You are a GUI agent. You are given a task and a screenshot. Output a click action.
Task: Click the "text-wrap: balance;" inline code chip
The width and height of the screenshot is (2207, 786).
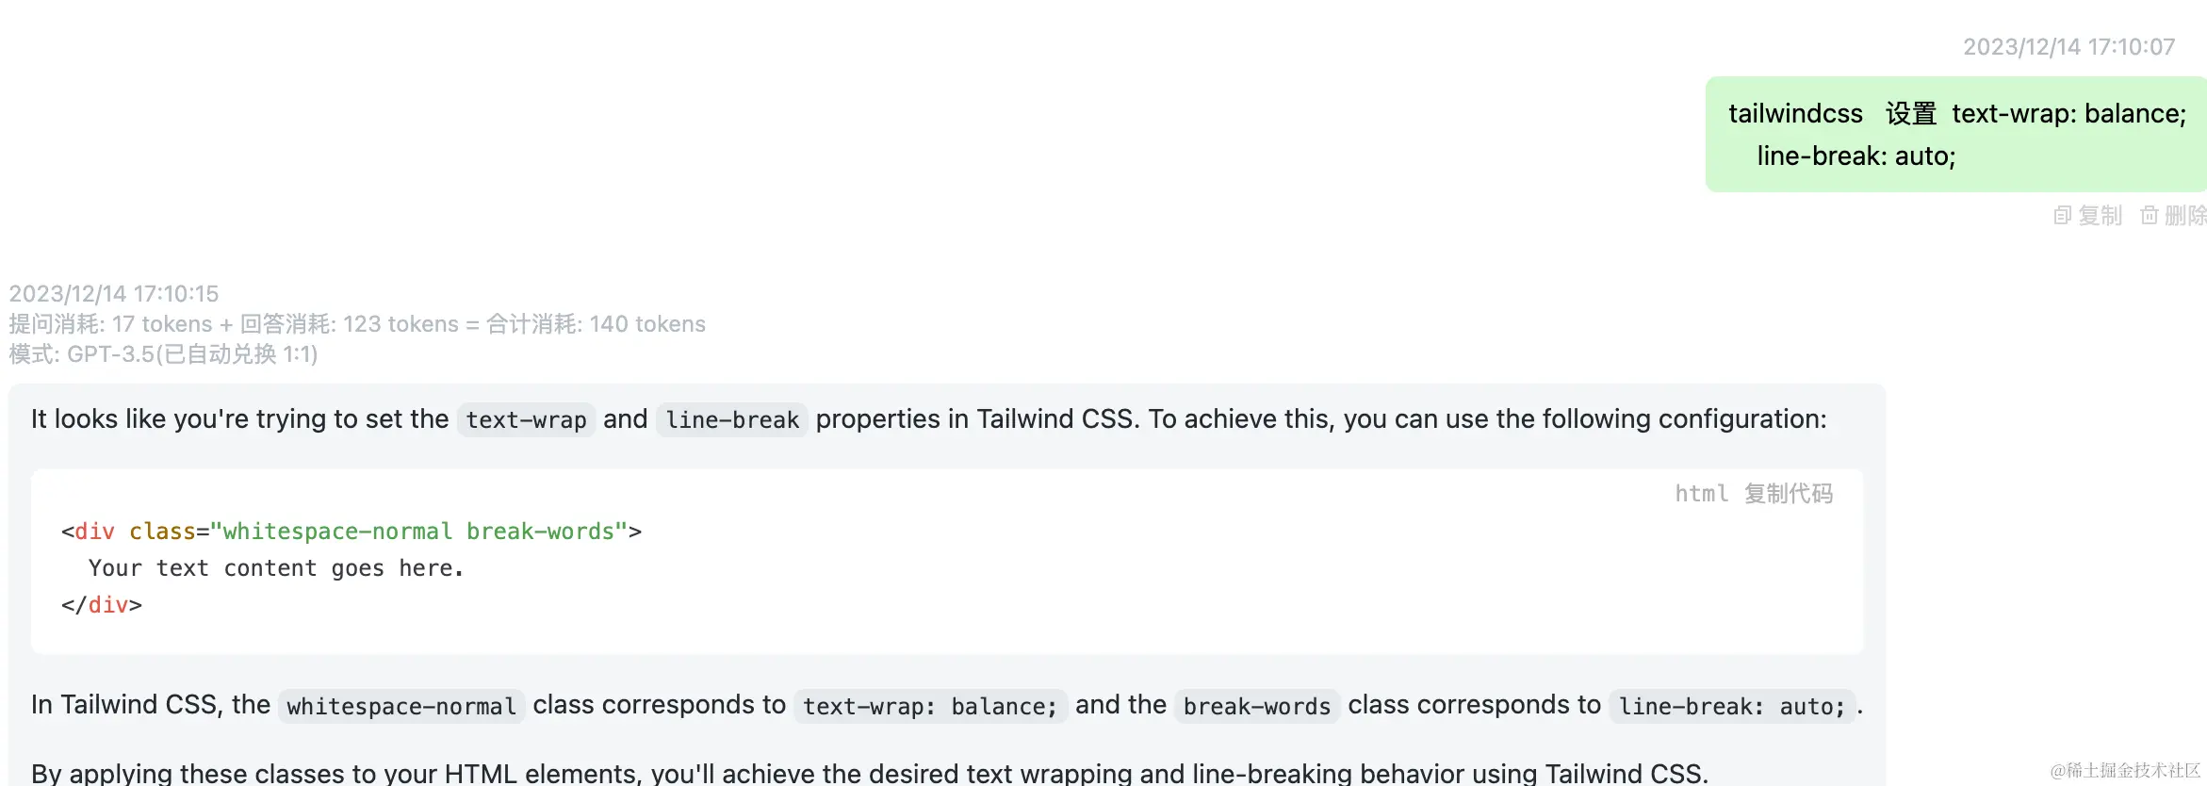(930, 707)
